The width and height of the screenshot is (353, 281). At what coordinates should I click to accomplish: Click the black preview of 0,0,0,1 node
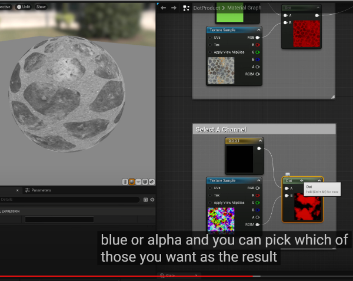pyautogui.click(x=239, y=159)
